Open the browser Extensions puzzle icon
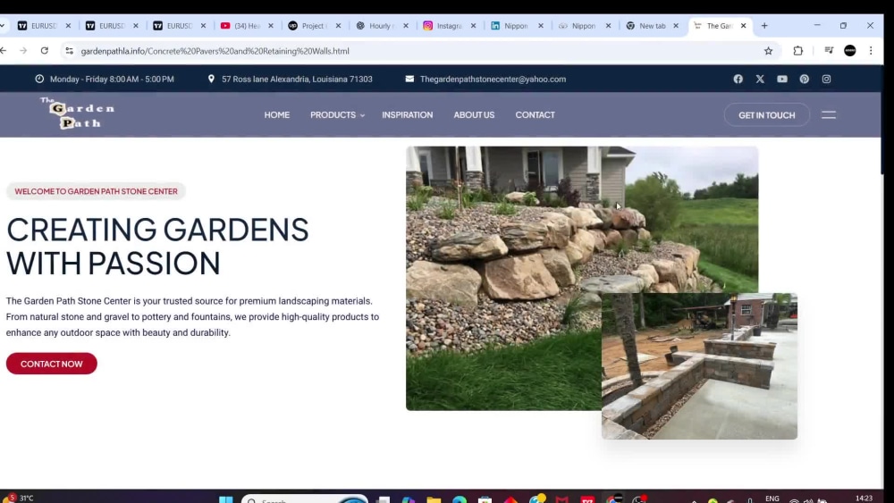This screenshot has height=503, width=894. (797, 51)
